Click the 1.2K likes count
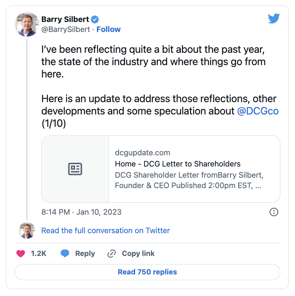The width and height of the screenshot is (295, 296). click(x=39, y=253)
